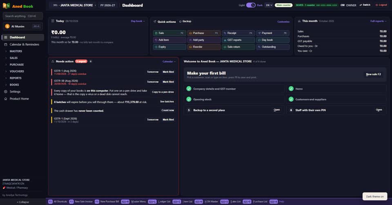Click the Aned Book logo icon

(x=6, y=6)
